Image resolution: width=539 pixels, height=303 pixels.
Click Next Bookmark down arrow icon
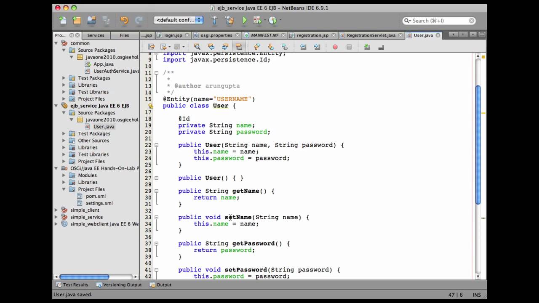(270, 47)
